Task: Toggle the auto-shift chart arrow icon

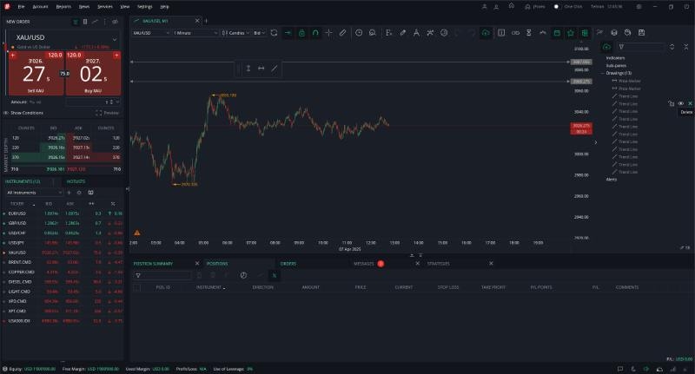Action: (288, 33)
